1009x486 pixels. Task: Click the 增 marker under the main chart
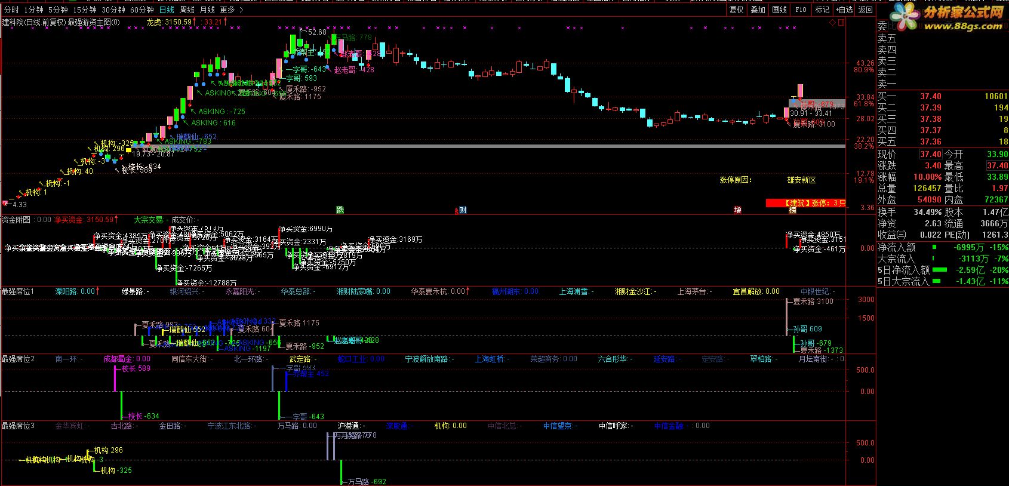pos(738,210)
